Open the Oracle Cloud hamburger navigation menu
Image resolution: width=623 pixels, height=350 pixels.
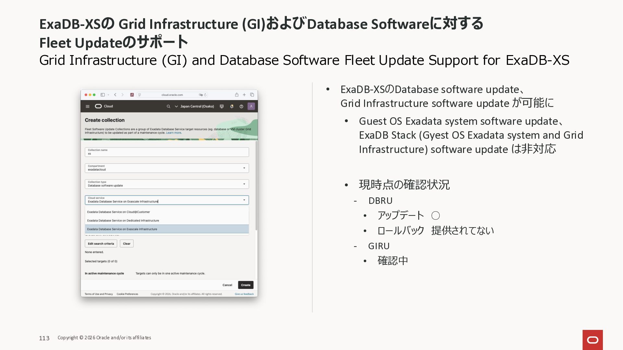(x=87, y=106)
